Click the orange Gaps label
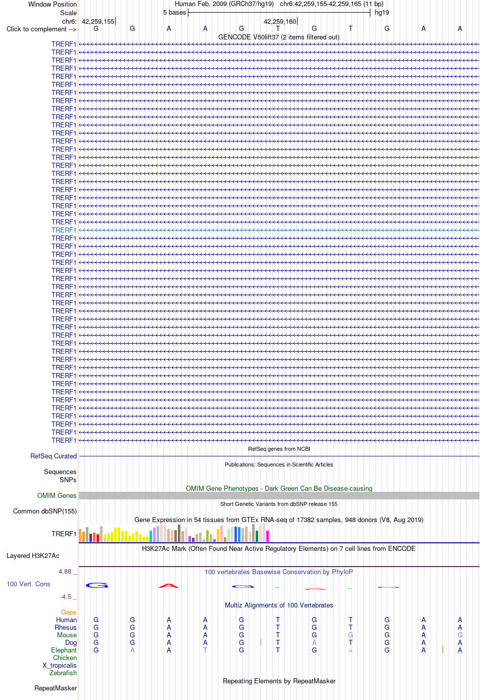 pos(69,612)
